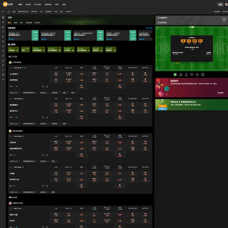The image size is (228, 228).
Task: Select the 真人荷官 tab in top navigation
Action: tap(38, 5)
